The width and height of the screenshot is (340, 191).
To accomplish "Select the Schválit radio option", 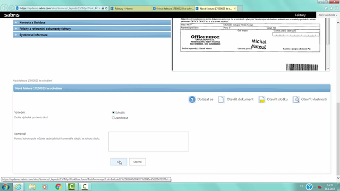I will tap(113, 112).
